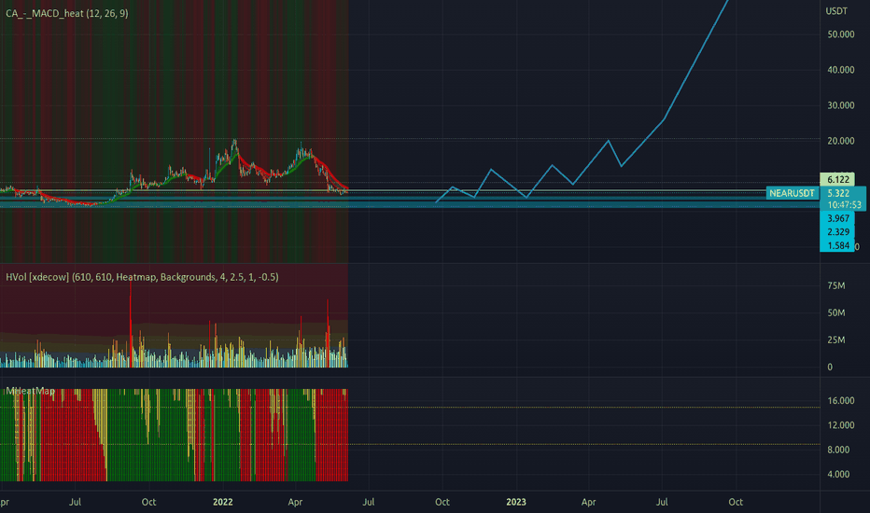870x513 pixels.
Task: Click the Jul label after 2023
Action: [x=662, y=502]
